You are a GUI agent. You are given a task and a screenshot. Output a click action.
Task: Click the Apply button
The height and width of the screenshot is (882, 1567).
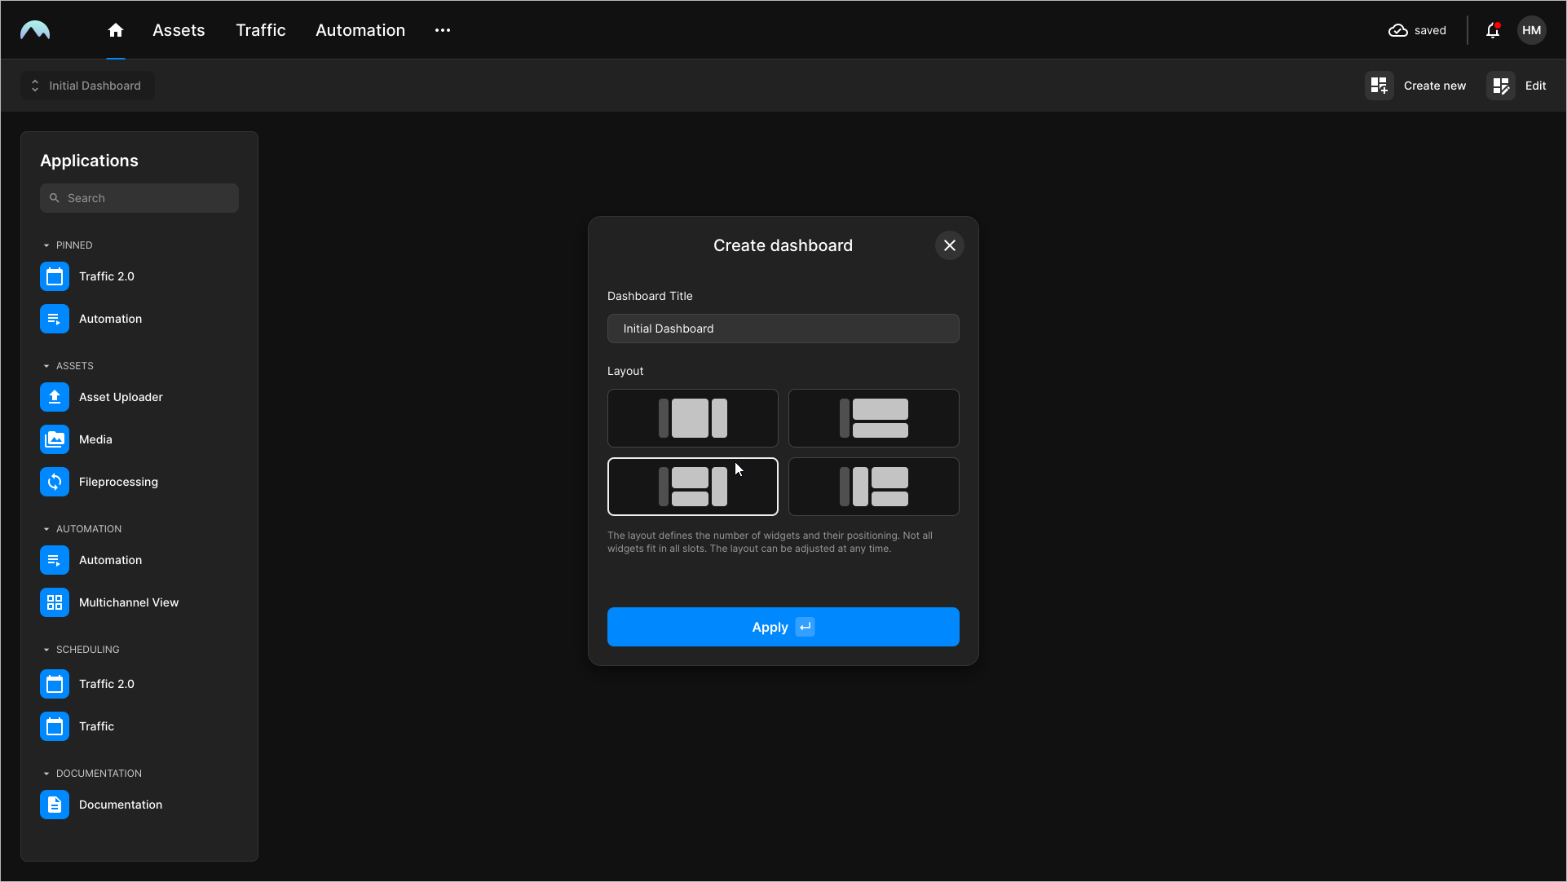(783, 627)
